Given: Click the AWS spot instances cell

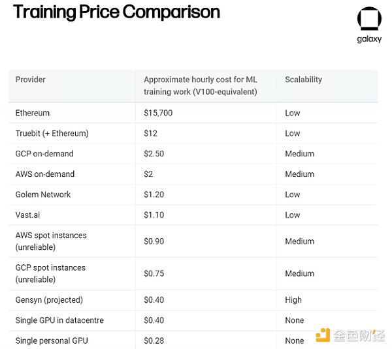Looking at the screenshot, I should (x=51, y=241).
